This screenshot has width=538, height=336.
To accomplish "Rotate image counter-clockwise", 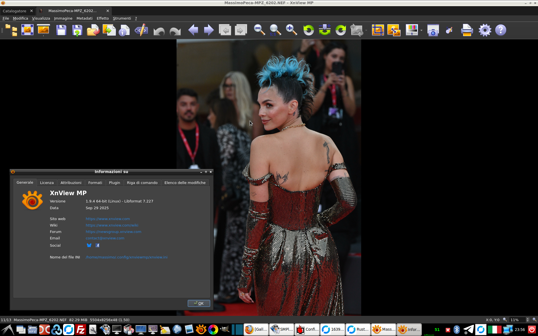I will pyautogui.click(x=309, y=30).
